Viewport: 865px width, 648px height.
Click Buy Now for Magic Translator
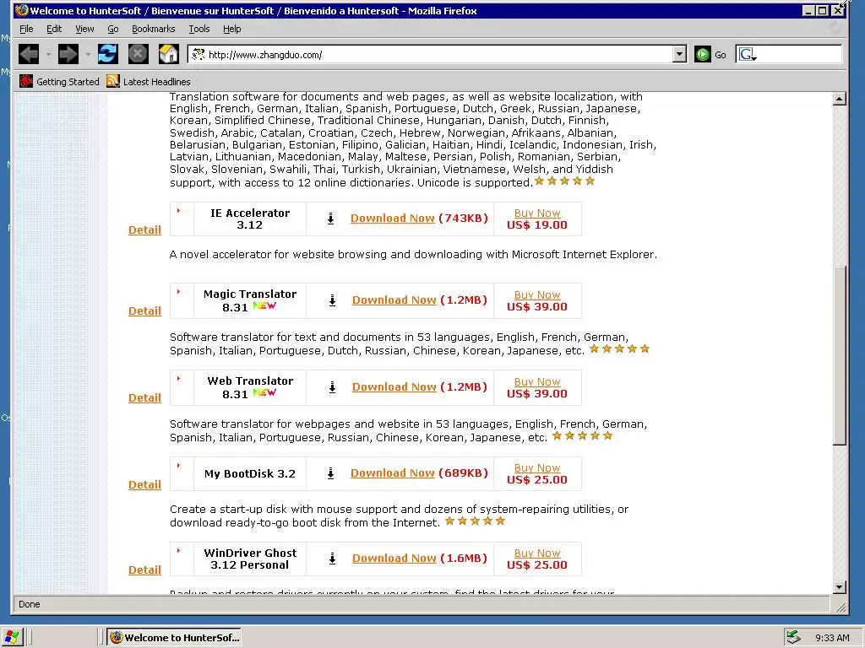(x=537, y=294)
